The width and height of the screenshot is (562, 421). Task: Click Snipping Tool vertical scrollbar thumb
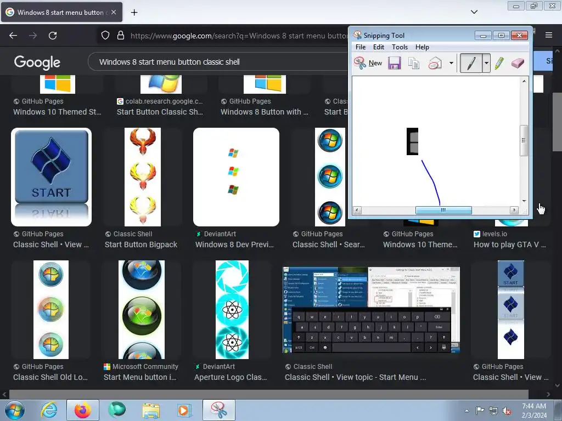coord(524,140)
